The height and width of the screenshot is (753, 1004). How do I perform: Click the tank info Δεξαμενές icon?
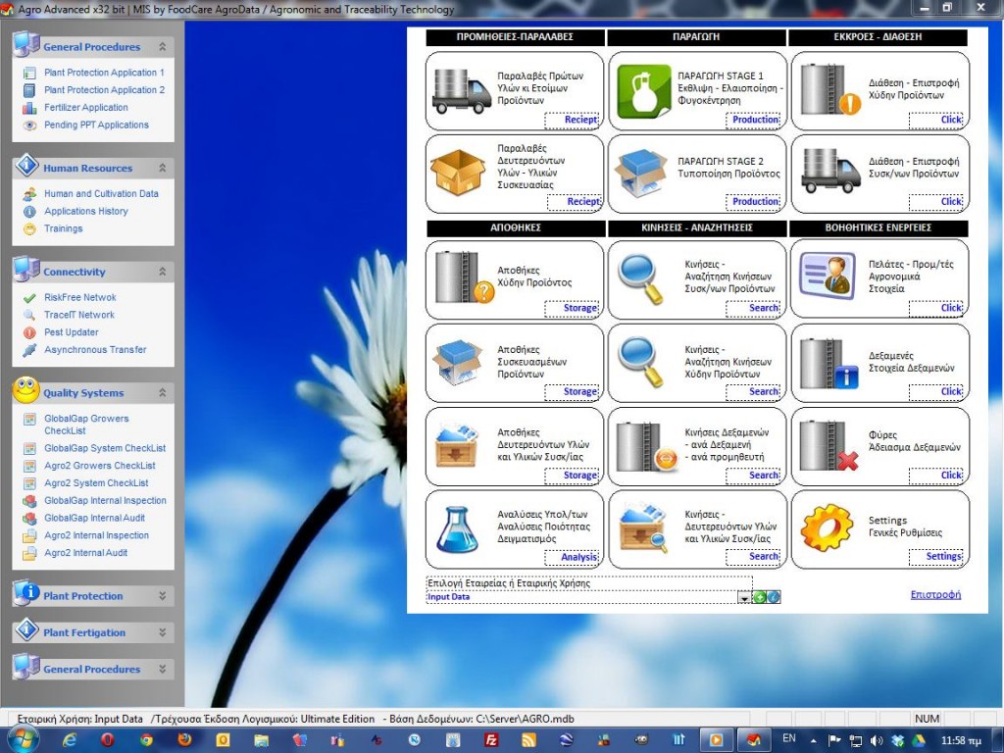coord(829,363)
